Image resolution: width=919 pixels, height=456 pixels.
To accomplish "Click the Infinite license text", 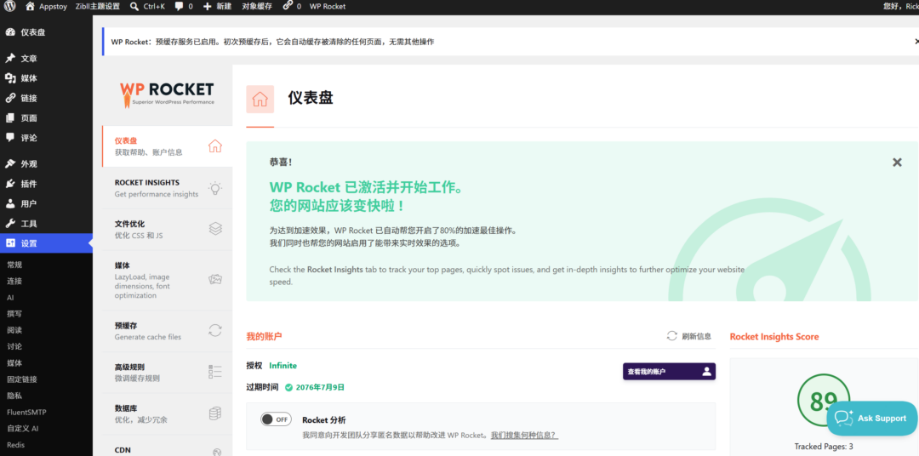I will pyautogui.click(x=283, y=366).
